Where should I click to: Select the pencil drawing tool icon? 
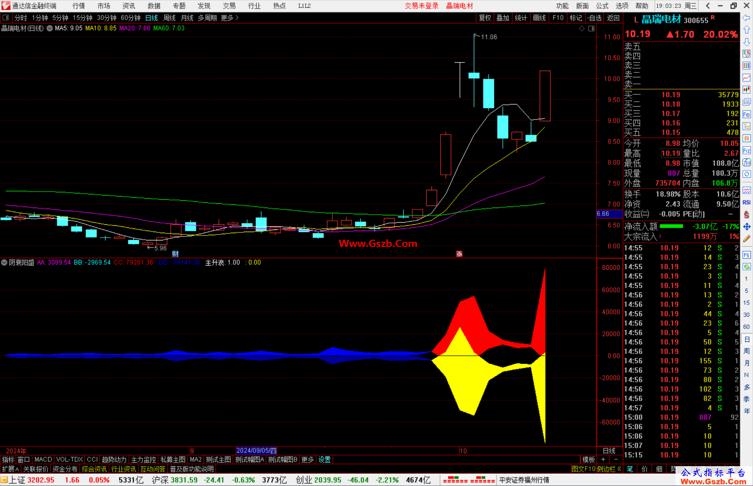[746, 239]
